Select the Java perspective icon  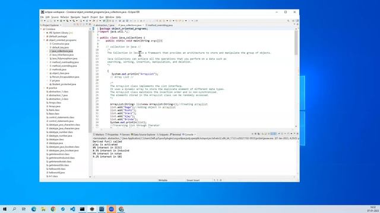(x=297, y=21)
